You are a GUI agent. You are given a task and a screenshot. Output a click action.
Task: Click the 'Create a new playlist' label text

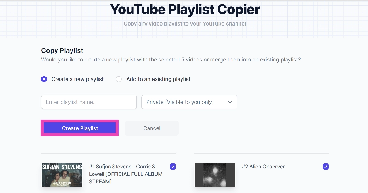tap(78, 79)
